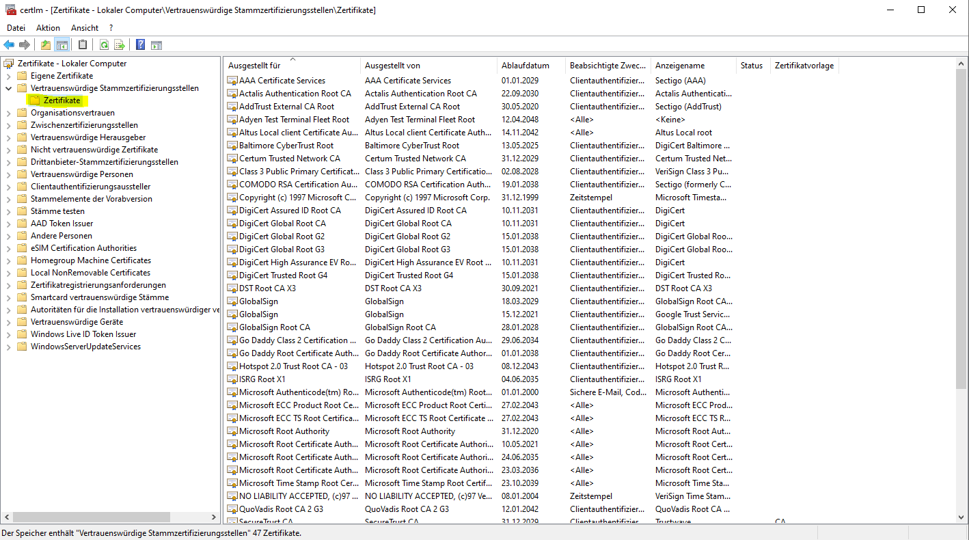
Task: Open the ? help menu
Action: click(x=111, y=28)
